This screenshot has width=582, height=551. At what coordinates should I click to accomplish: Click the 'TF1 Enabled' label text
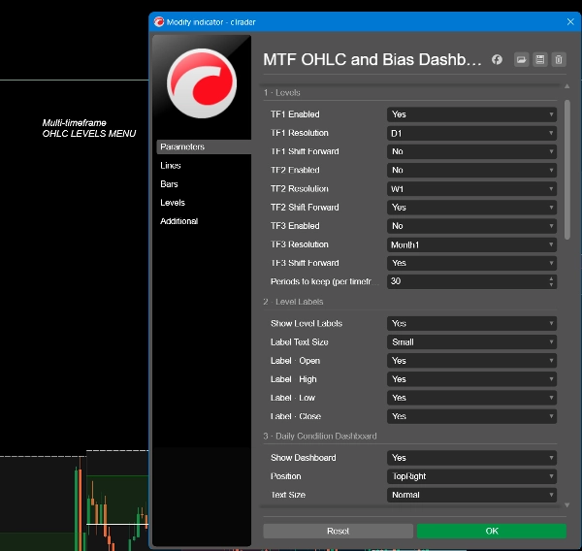(295, 114)
